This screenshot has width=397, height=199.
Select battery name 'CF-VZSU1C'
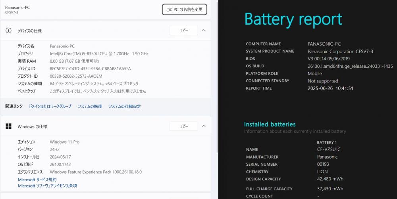(x=329, y=149)
